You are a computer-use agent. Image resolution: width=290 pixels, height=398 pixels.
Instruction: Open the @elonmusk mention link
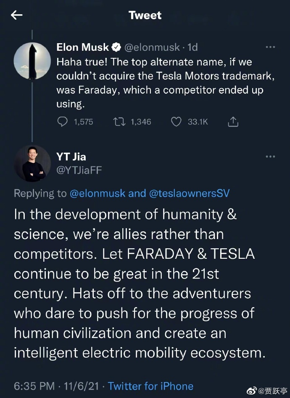tap(97, 193)
